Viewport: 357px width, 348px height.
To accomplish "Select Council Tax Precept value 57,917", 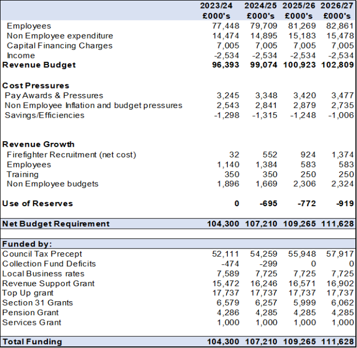I will (341, 253).
